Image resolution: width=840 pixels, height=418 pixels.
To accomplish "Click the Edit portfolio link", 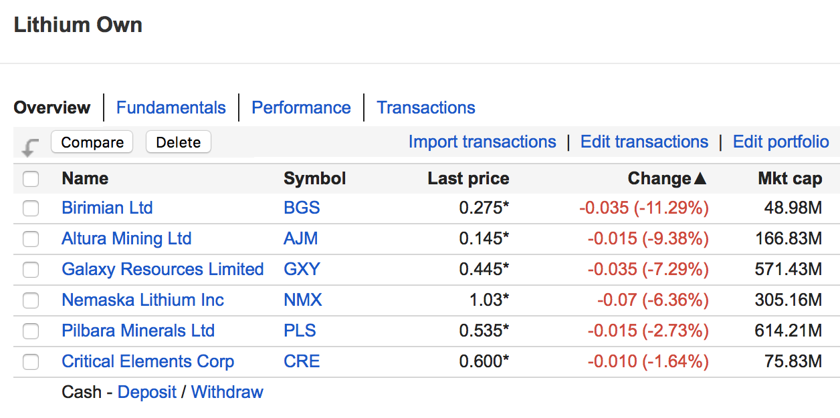I will 780,142.
